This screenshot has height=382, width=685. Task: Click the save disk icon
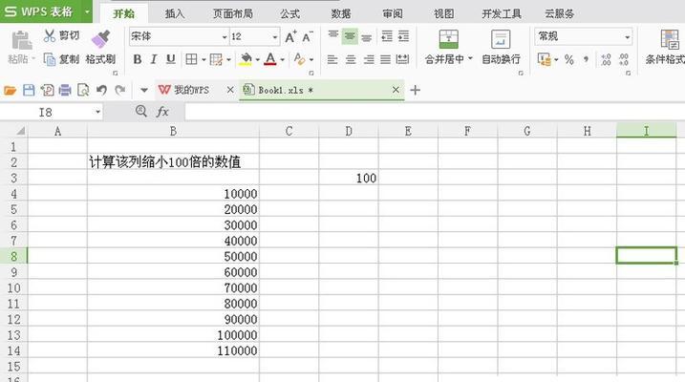[x=29, y=91]
